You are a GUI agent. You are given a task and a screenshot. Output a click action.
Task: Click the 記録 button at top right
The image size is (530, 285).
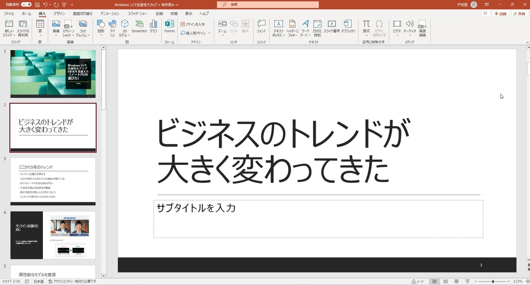pyautogui.click(x=500, y=13)
